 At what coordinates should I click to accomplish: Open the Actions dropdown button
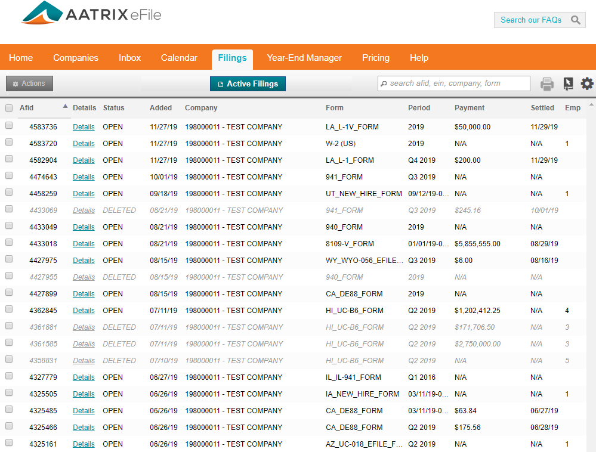click(29, 84)
